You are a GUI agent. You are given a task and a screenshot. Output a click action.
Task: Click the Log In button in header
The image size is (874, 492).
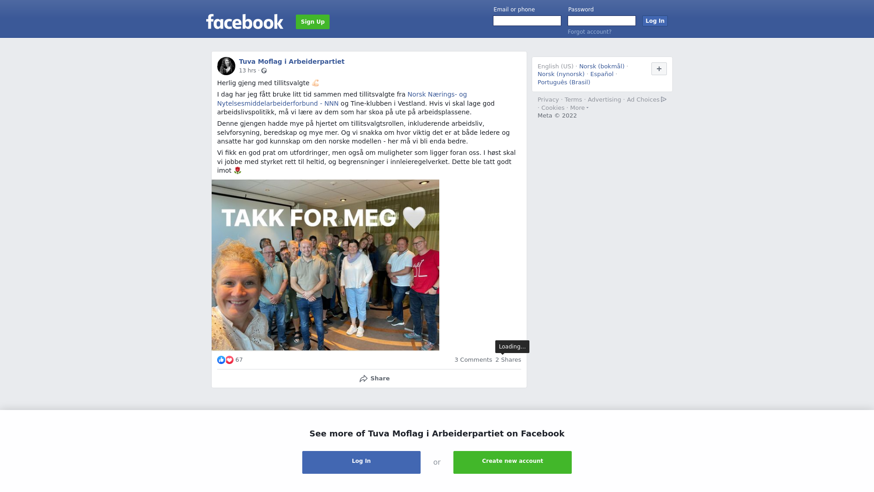coord(655,21)
